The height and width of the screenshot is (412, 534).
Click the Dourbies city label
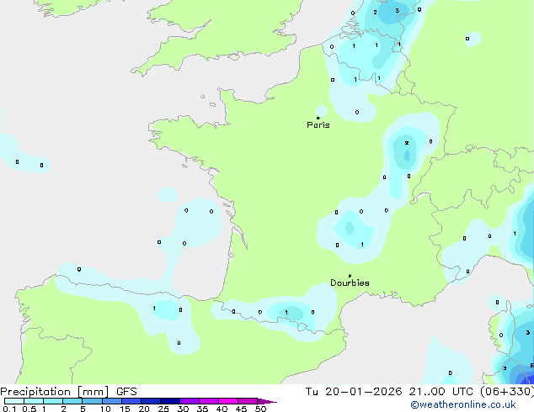click(350, 283)
